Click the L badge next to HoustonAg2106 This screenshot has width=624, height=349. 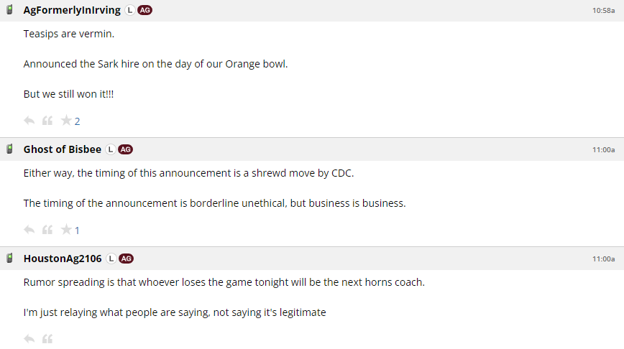pos(111,259)
